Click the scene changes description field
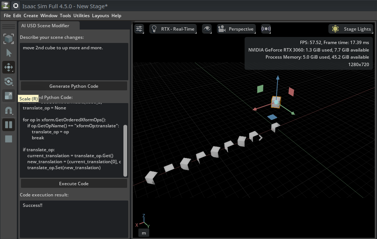377x239 pixels. pyautogui.click(x=74, y=61)
